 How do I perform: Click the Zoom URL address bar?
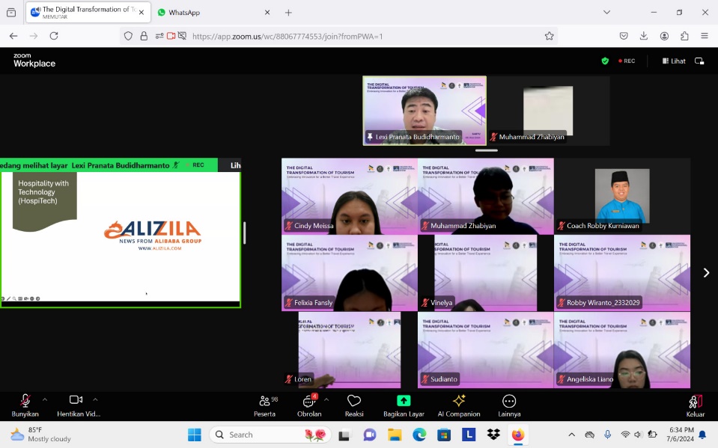point(359,36)
